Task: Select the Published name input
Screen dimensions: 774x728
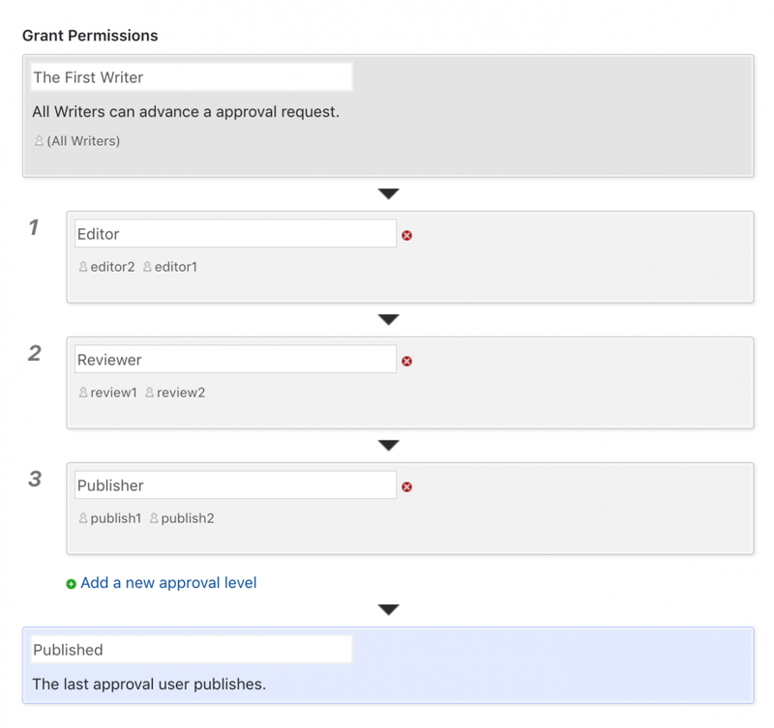Action: 191,650
